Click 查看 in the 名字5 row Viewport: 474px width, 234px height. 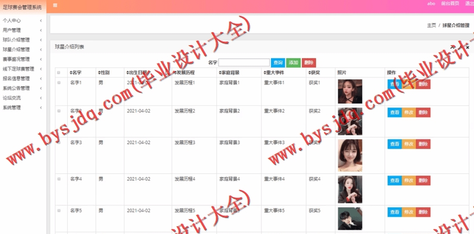click(395, 212)
